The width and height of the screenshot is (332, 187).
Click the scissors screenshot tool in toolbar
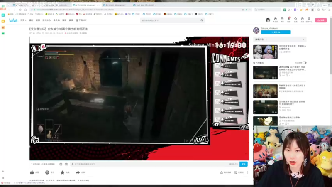point(290,10)
